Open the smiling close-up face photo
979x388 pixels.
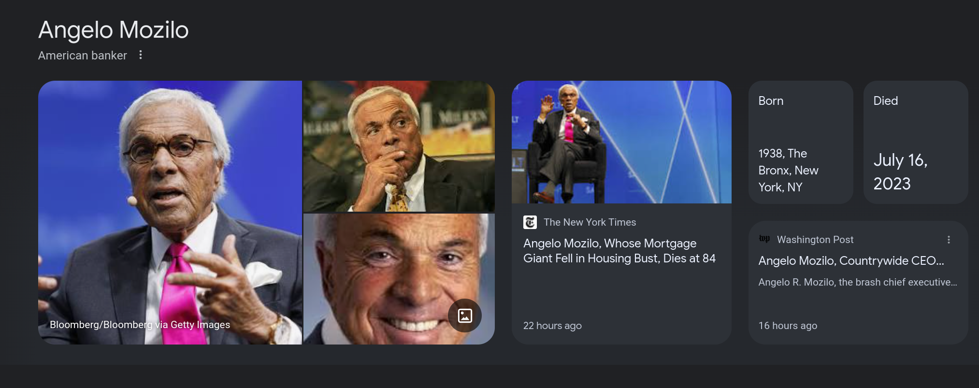tap(399, 279)
